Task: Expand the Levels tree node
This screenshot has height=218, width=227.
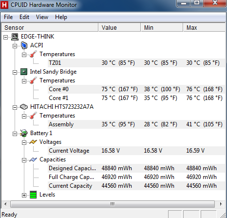Action: coord(24,195)
